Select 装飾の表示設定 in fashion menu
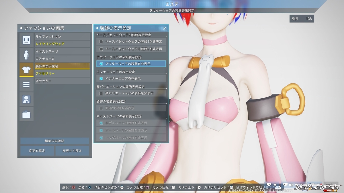Viewport: 344px width, 193px height. 62,66
